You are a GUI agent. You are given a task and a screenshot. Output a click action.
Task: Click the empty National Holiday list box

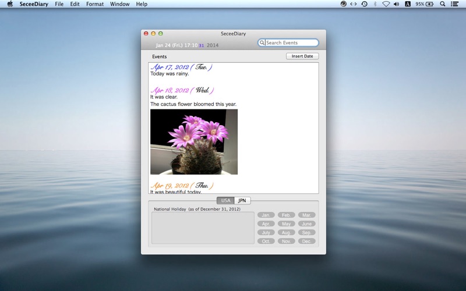point(203,228)
